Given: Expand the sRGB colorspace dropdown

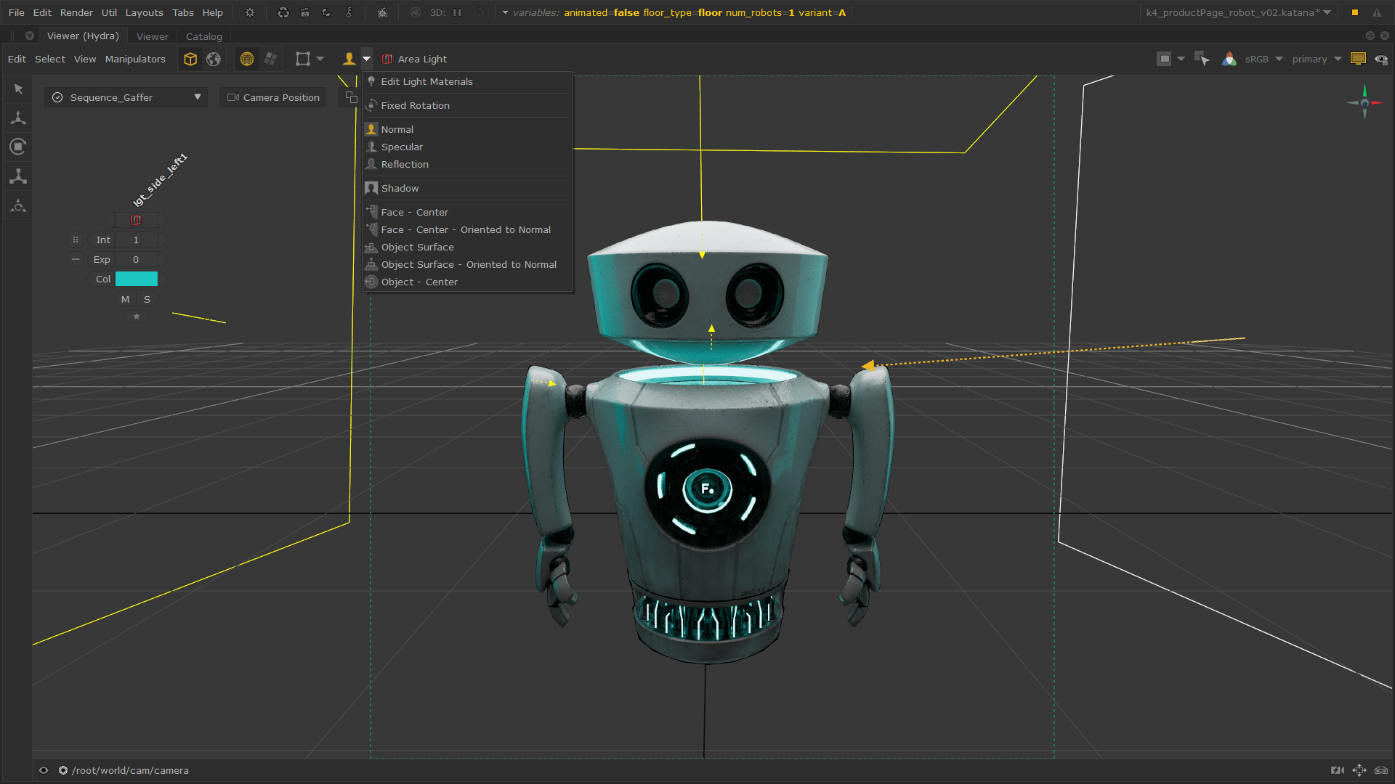Looking at the screenshot, I should pos(1263,59).
